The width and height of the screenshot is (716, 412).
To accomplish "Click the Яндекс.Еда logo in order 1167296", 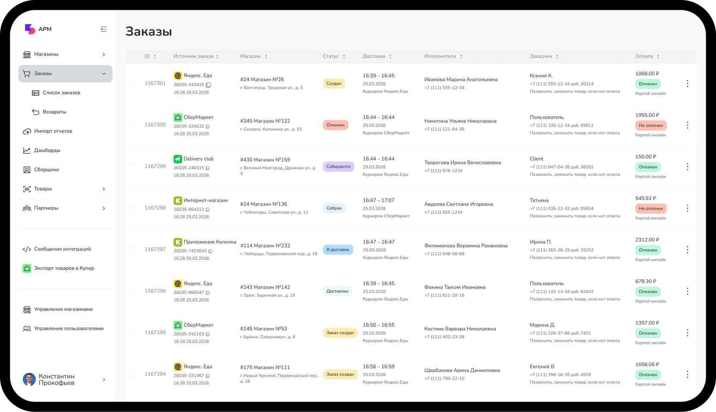I will coord(178,283).
